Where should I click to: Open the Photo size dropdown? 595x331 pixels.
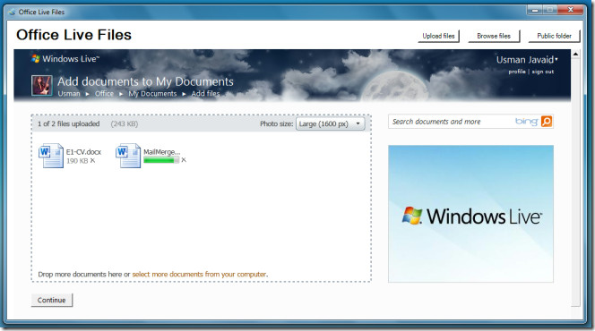330,123
